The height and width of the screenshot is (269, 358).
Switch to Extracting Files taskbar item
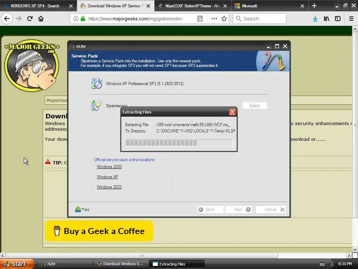(177, 264)
